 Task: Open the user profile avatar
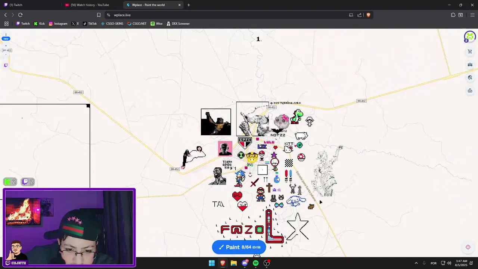[x=470, y=37]
